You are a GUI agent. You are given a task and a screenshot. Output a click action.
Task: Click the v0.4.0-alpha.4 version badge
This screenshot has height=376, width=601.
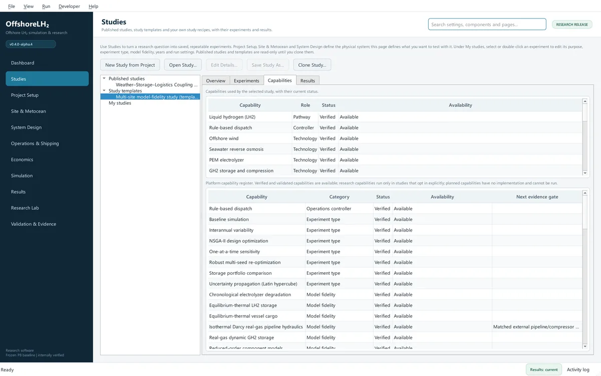[31, 44]
